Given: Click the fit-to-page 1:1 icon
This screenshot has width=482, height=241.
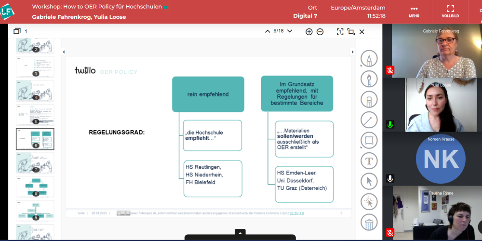Looking at the screenshot, I should pos(340,32).
